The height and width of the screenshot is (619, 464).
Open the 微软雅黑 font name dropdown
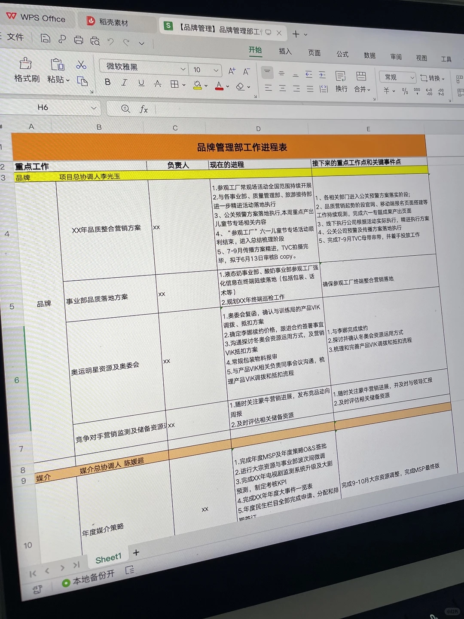(x=183, y=69)
